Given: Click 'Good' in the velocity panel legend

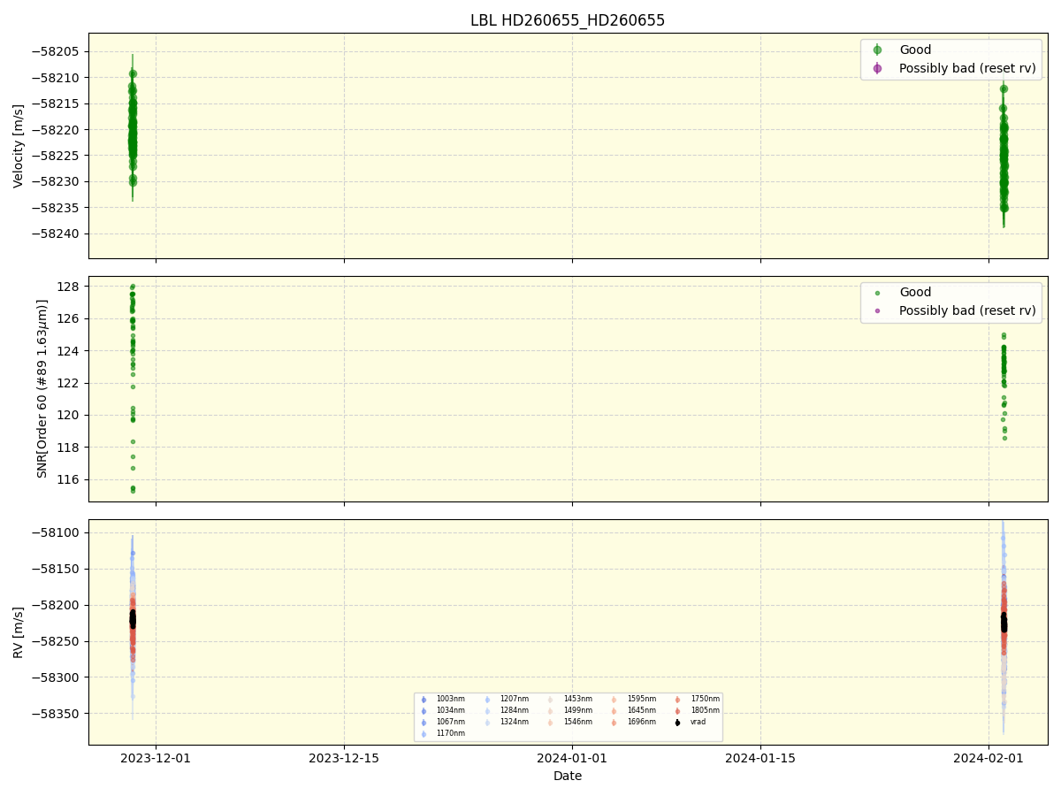Looking at the screenshot, I should tap(915, 50).
